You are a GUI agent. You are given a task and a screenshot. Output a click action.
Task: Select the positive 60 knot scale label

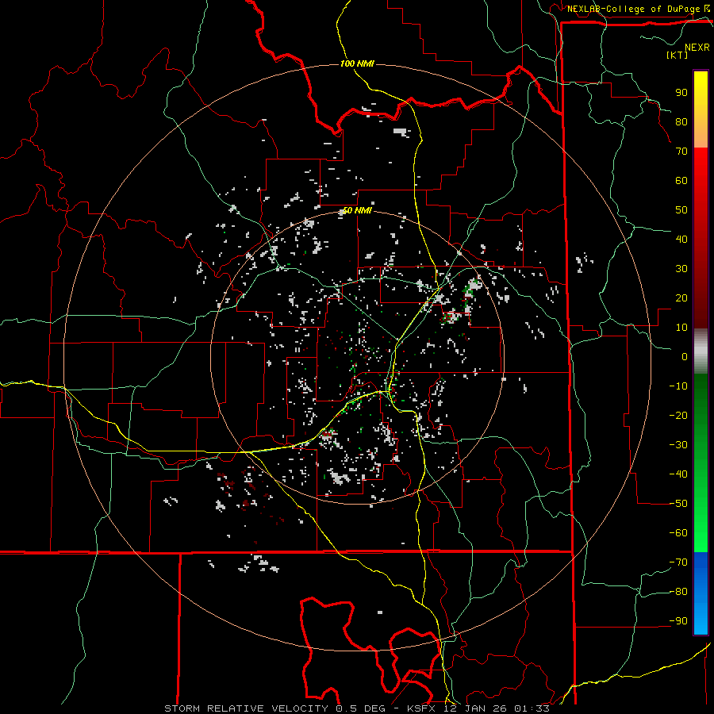pos(681,181)
